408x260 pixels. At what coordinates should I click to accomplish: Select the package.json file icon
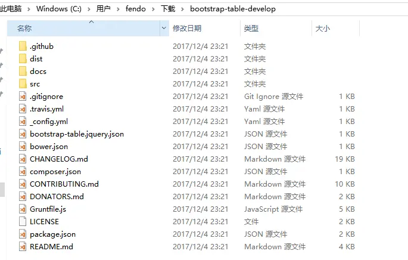coord(23,234)
